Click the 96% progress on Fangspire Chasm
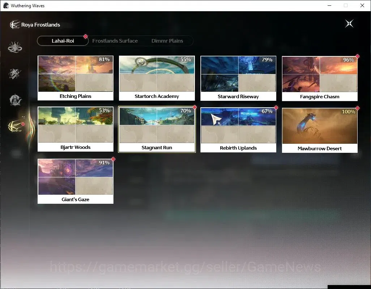 click(x=348, y=60)
